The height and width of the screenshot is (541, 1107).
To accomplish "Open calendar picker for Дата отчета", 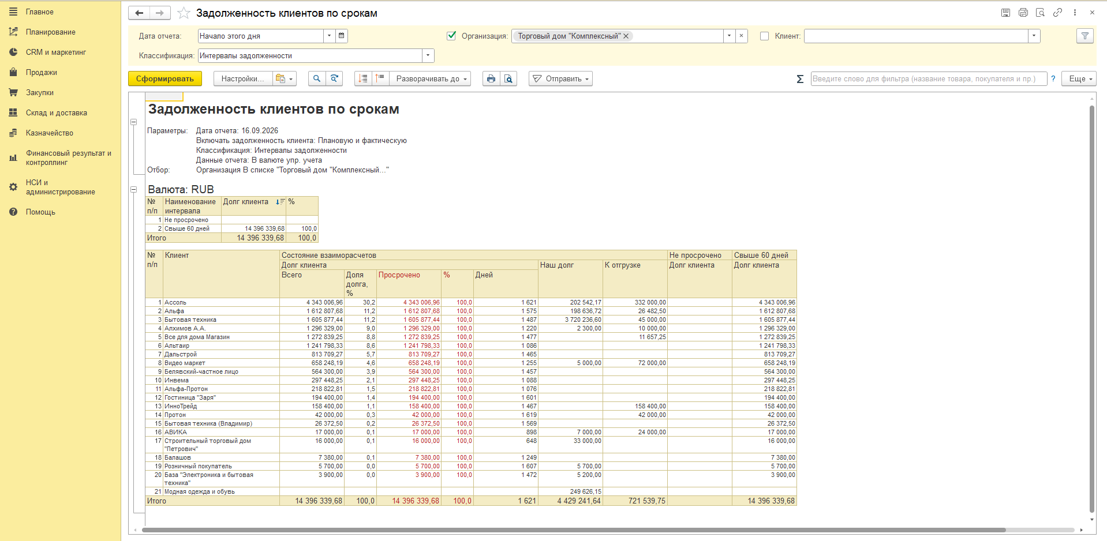I will pos(342,36).
